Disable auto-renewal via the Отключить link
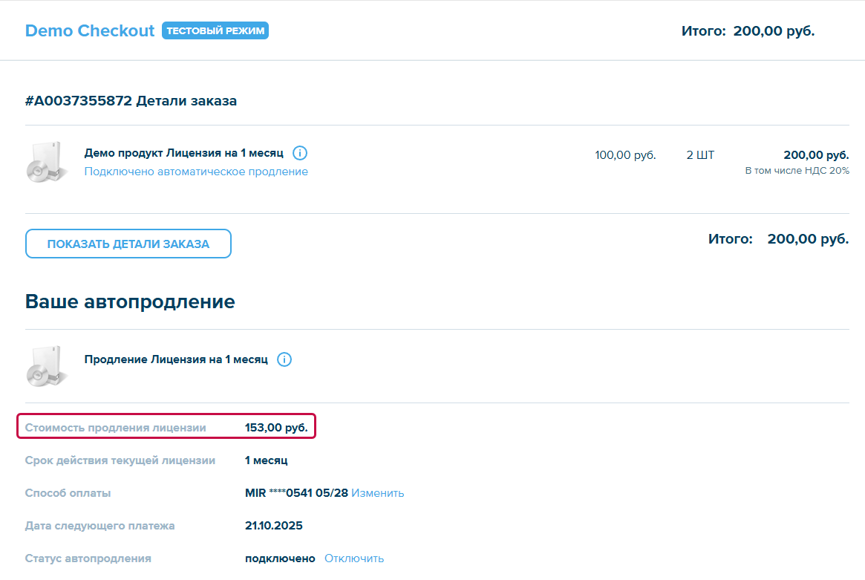865x580 pixels. point(354,558)
